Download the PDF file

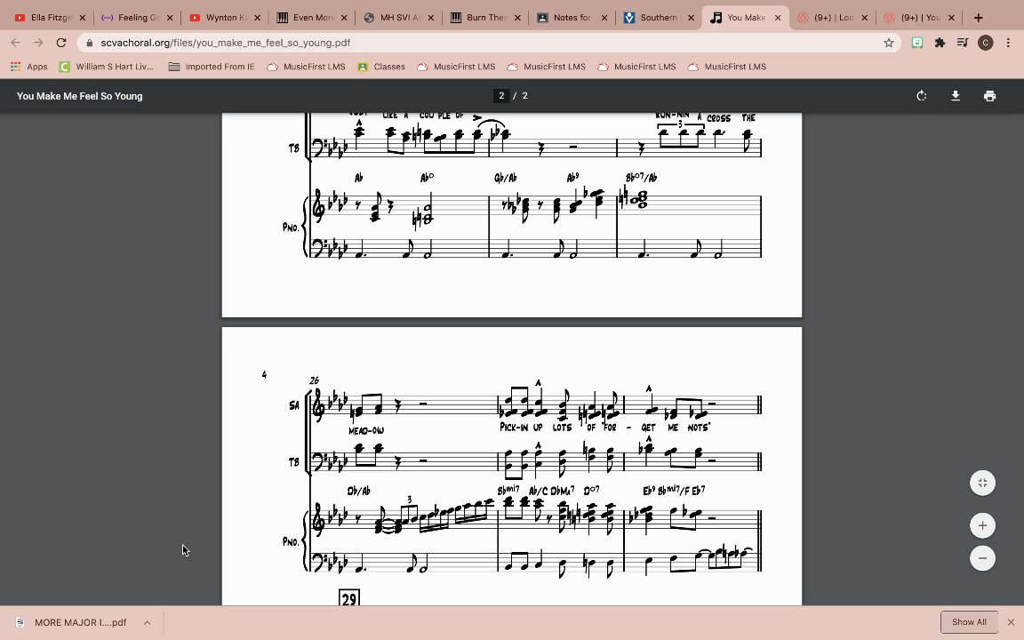pos(956,96)
